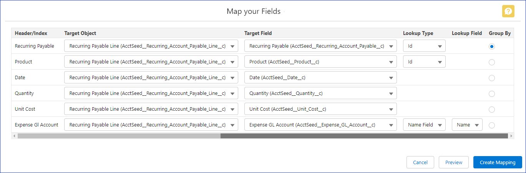Open Lookup Type dropdown for Product row
This screenshot has width=526, height=173.
click(424, 62)
